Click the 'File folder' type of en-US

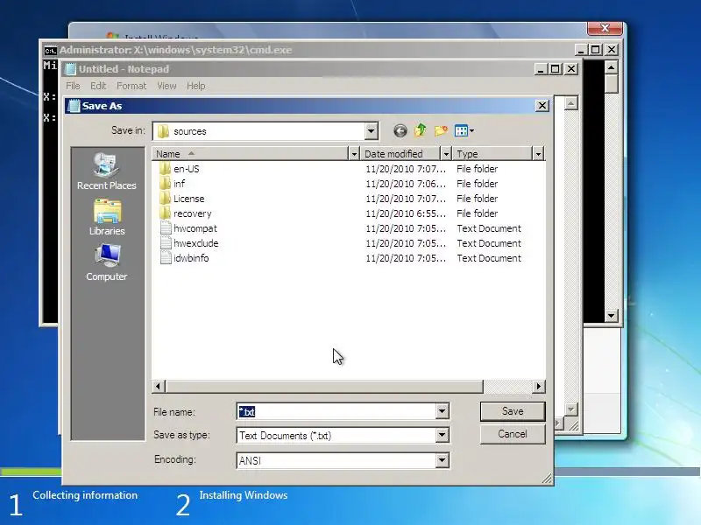477,169
